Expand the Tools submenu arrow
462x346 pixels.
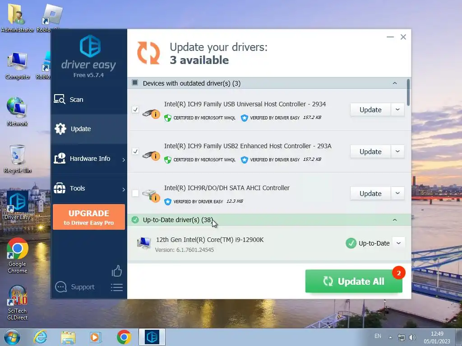pos(124,190)
